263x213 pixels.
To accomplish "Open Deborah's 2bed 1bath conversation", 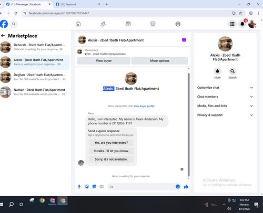I will click(35, 47).
